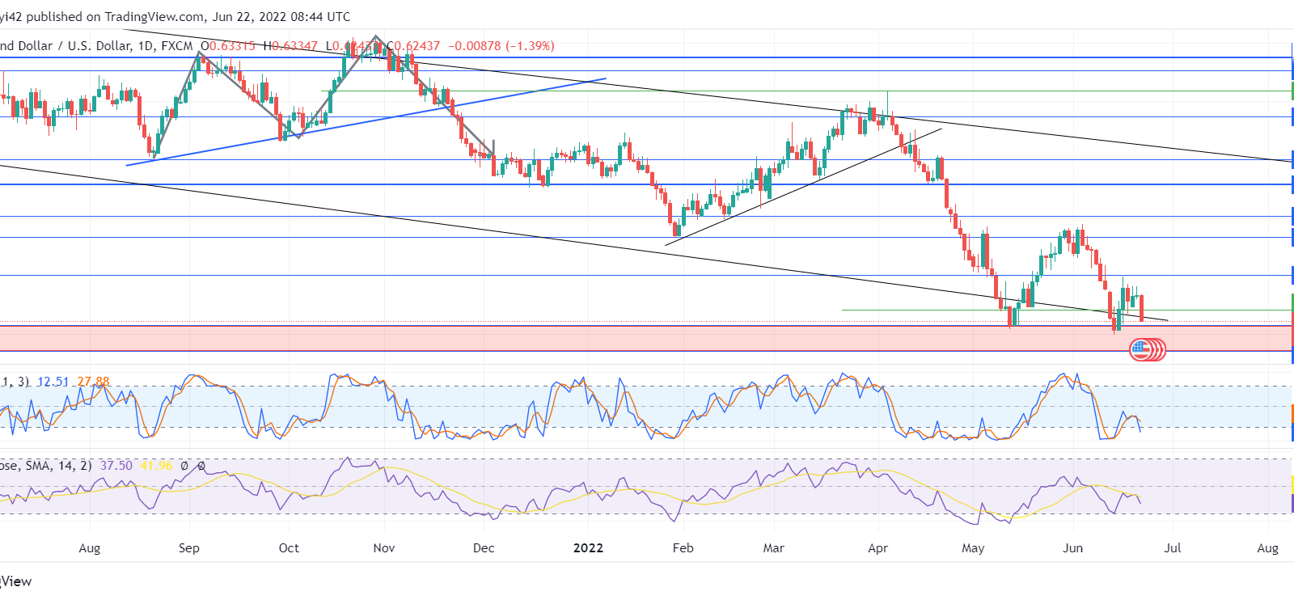
Task: Click the stochastic value 12.51
Action: point(53,382)
